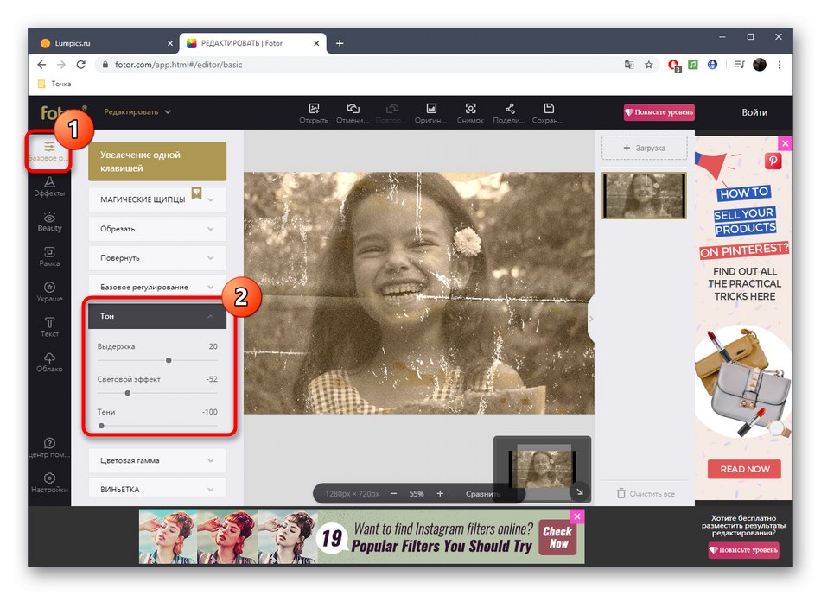Click Check Now in the banner ad
Screen dimensions: 821x595
[557, 537]
